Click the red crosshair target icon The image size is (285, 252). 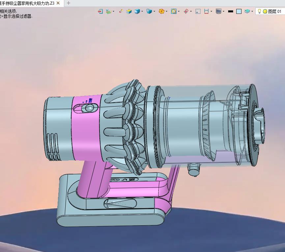pyautogui.click(x=186, y=12)
